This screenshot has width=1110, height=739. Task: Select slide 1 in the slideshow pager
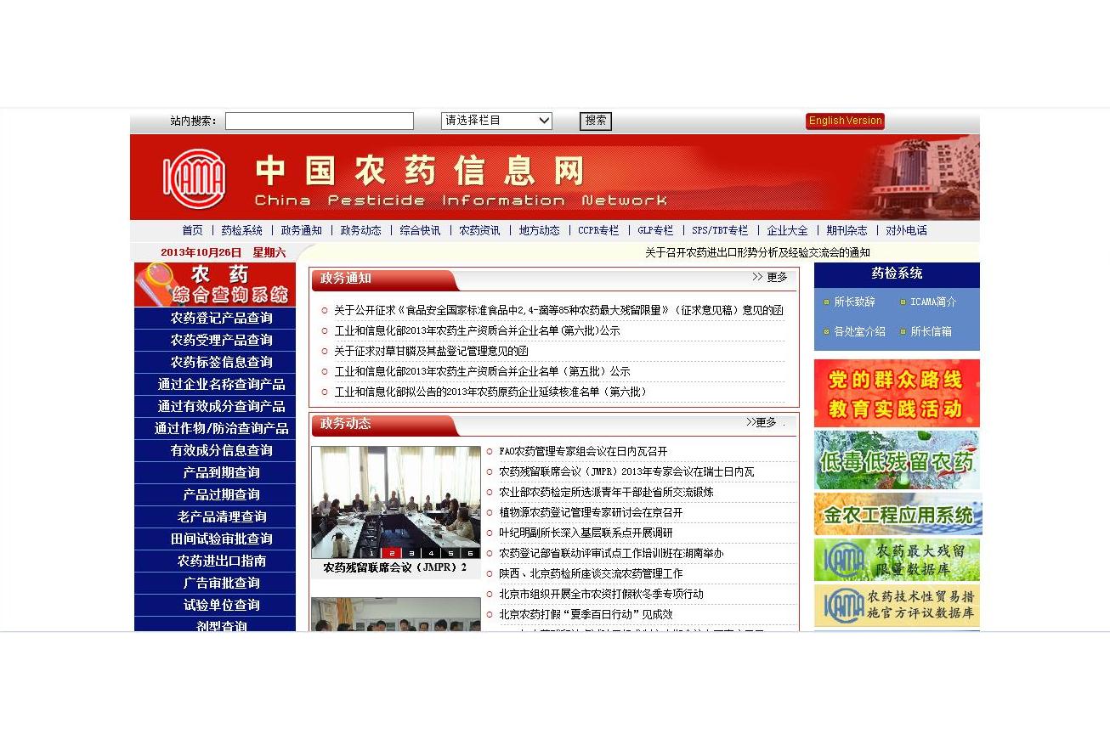click(371, 553)
